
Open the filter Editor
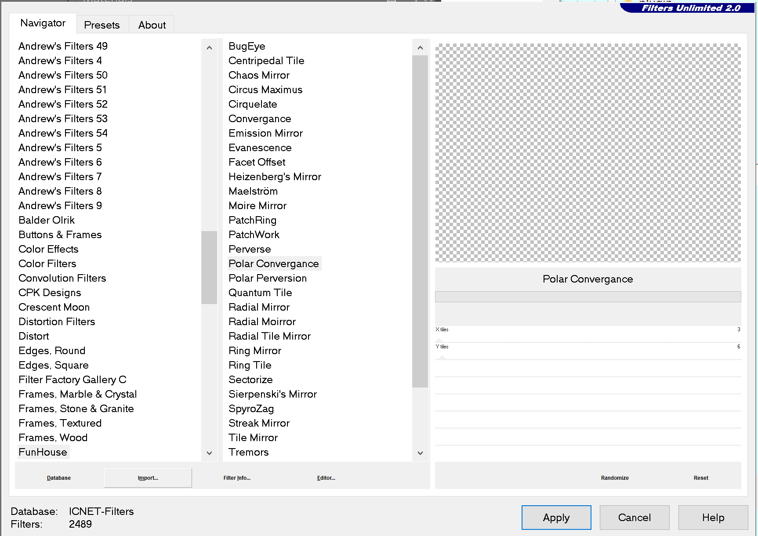tap(326, 478)
